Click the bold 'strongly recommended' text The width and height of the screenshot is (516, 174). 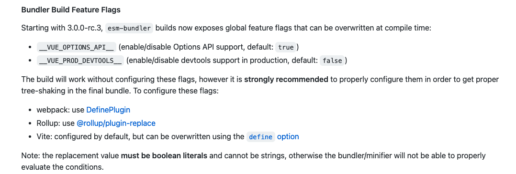click(x=286, y=79)
